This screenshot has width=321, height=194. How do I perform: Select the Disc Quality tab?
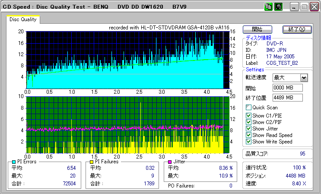23,19
